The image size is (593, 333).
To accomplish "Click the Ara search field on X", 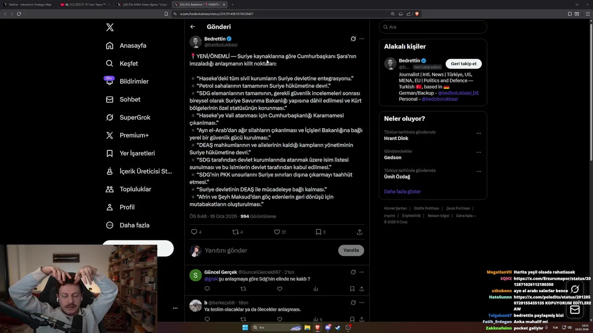I will [x=433, y=27].
